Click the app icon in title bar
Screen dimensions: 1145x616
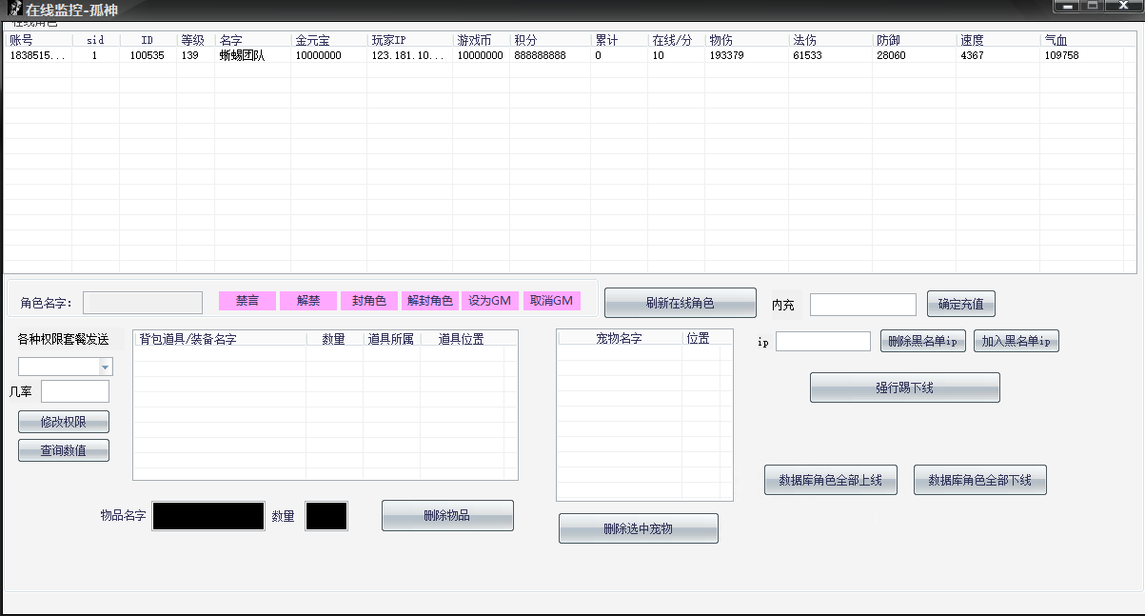coord(14,9)
